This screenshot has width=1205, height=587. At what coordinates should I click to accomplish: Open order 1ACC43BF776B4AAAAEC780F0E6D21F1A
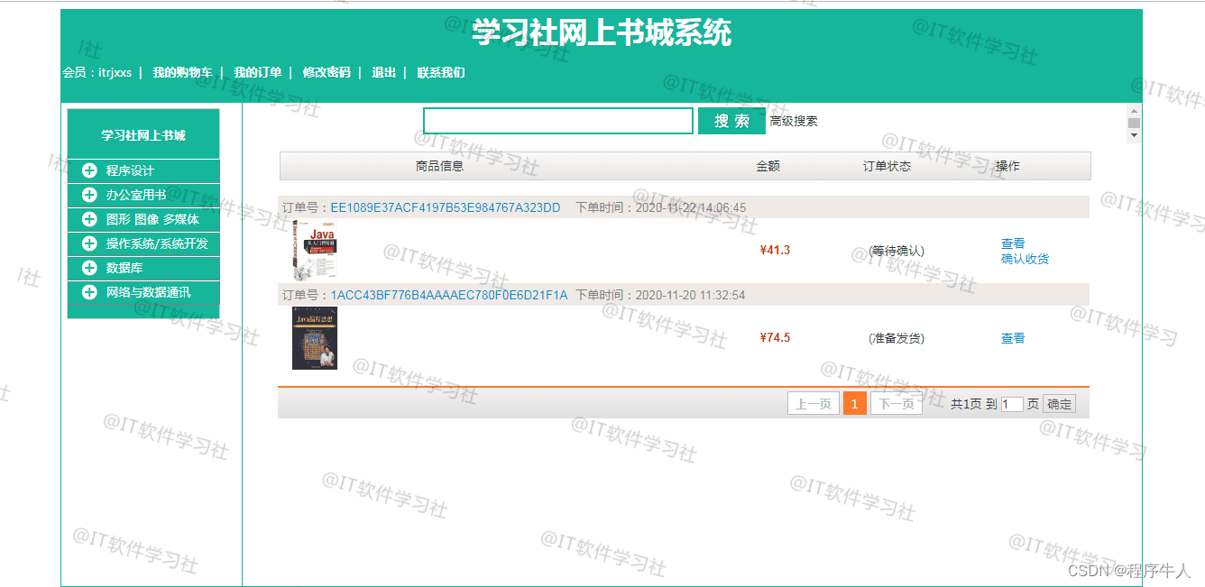tap(449, 295)
